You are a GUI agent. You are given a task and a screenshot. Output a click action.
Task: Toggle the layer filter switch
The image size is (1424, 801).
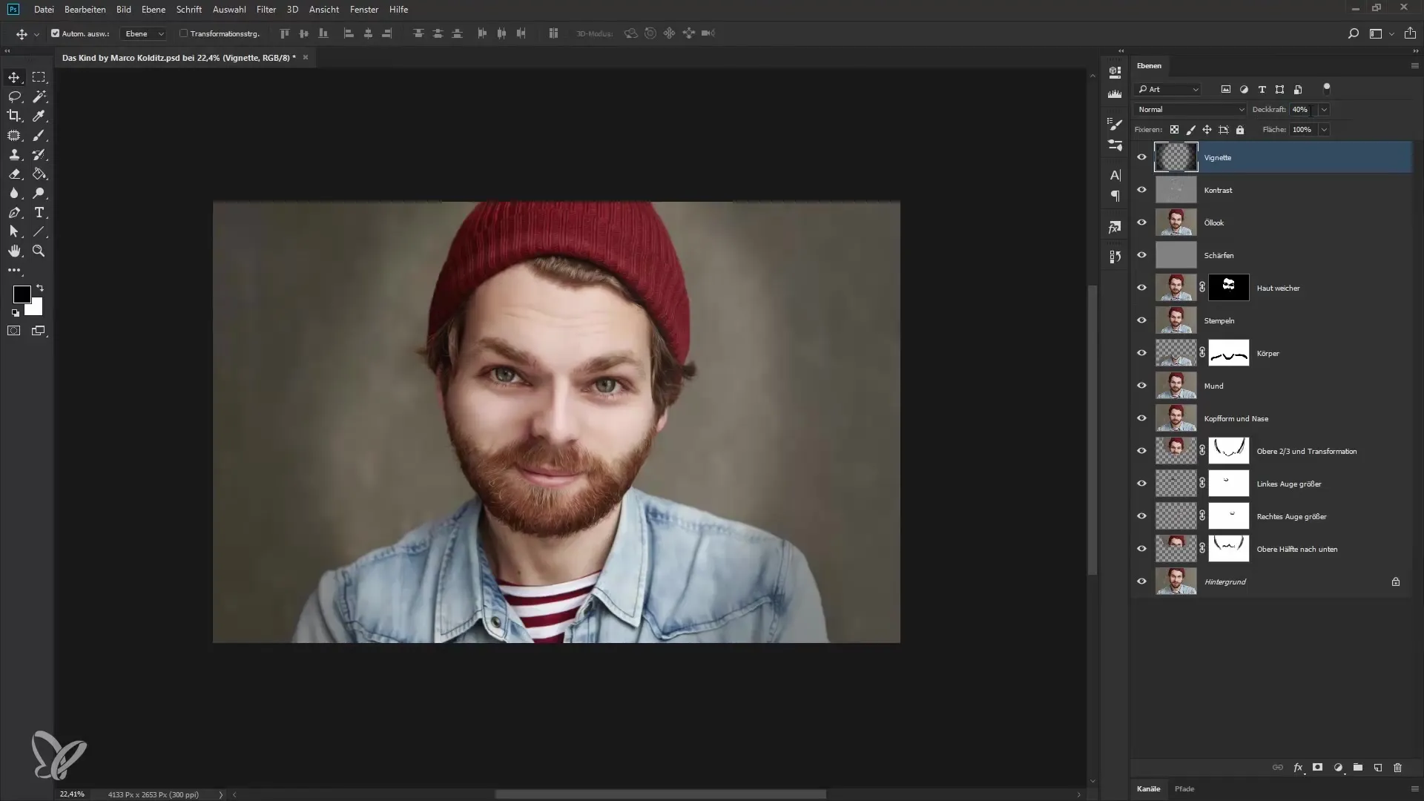1327,89
